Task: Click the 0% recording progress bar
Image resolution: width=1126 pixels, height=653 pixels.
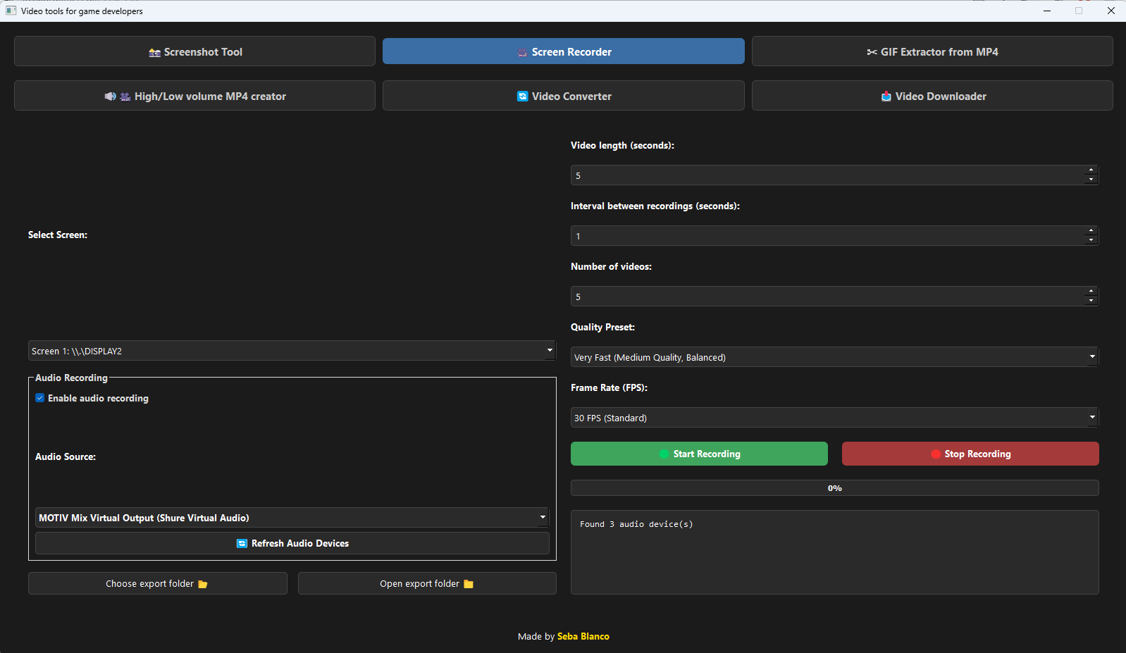Action: (x=834, y=487)
